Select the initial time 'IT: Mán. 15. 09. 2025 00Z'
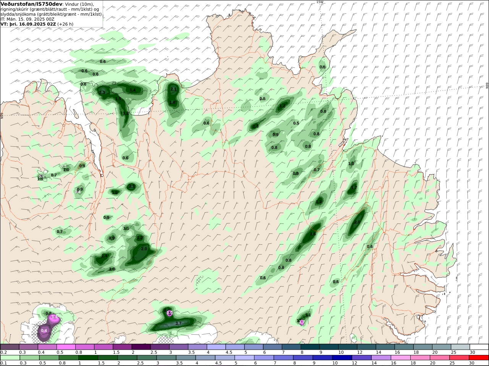 (x=28, y=19)
